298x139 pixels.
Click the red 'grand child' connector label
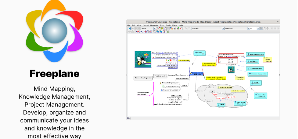click(232, 97)
